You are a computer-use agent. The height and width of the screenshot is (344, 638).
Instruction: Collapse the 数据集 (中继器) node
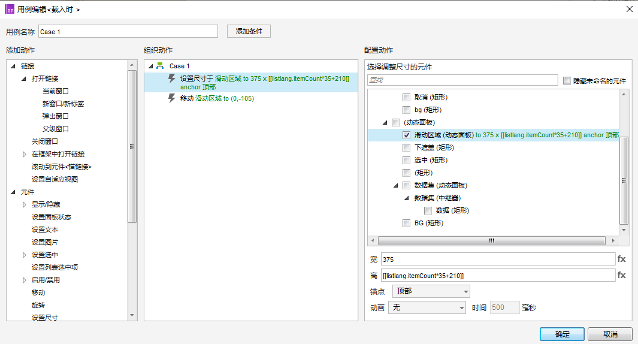click(x=406, y=198)
